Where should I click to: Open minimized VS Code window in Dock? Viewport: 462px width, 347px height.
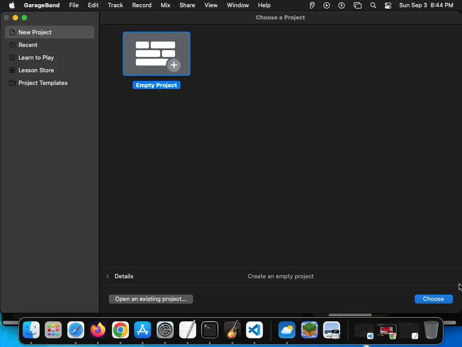click(x=364, y=331)
